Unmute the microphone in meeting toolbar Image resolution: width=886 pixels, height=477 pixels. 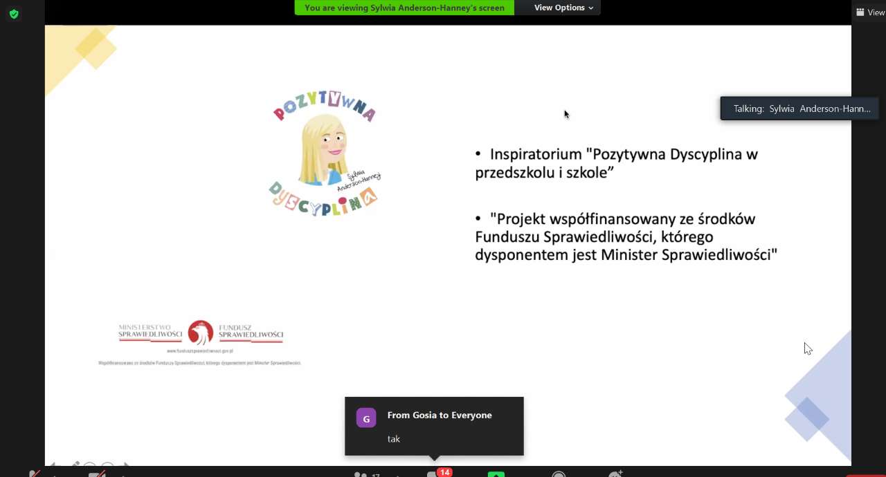35,474
